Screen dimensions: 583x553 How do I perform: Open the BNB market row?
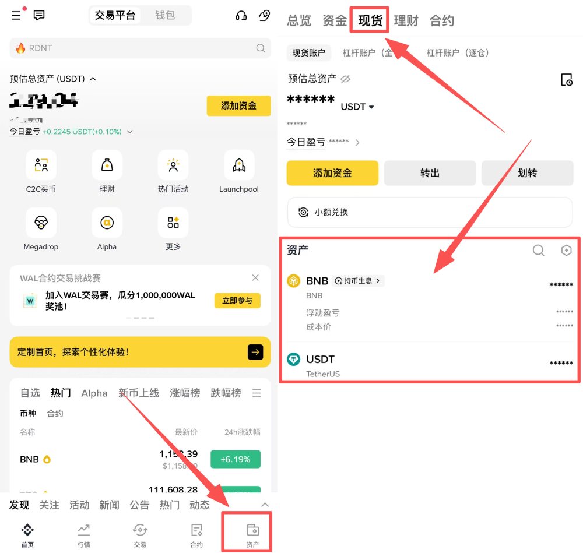click(x=140, y=460)
